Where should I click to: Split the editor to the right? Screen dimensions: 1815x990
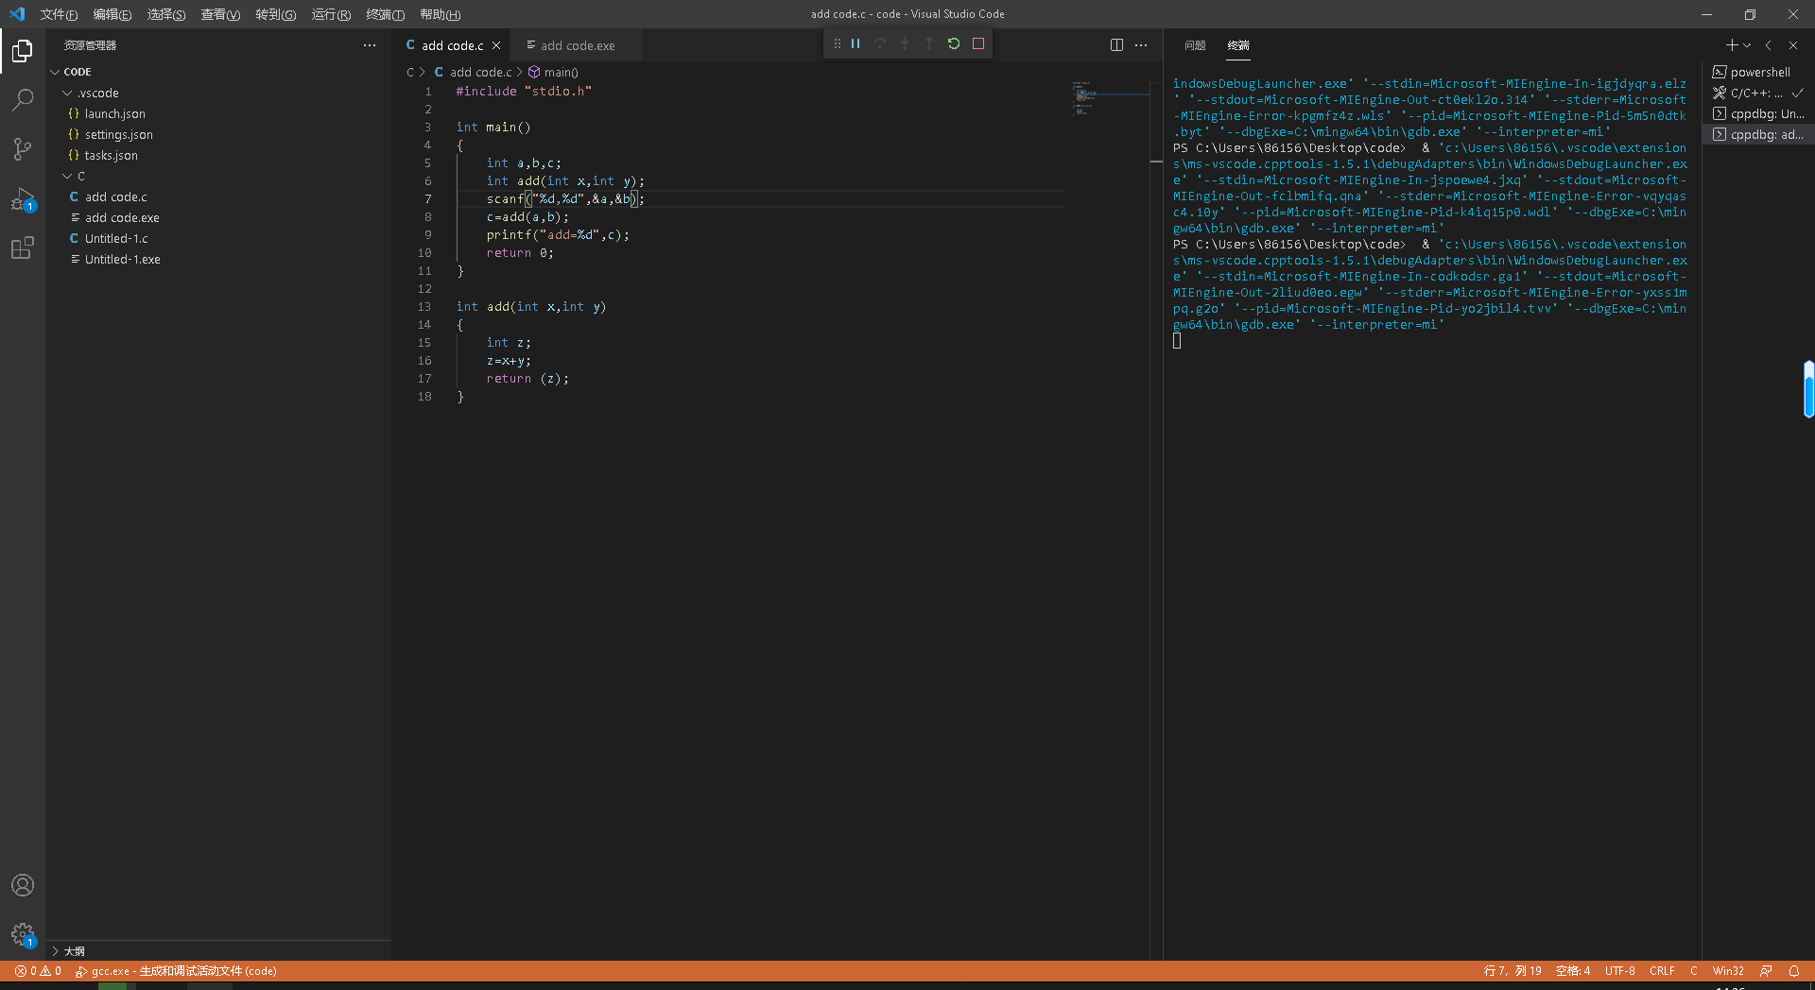pos(1116,45)
